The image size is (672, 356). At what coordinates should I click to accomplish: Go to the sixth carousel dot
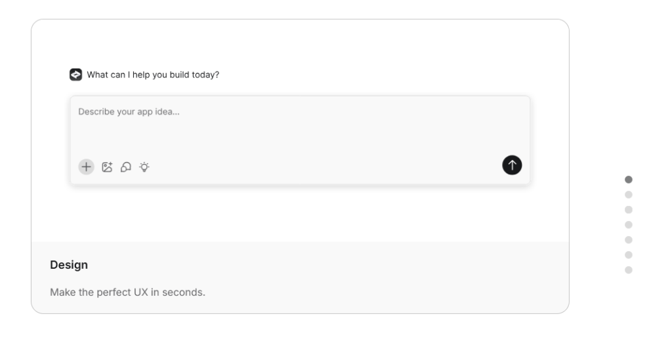(628, 255)
